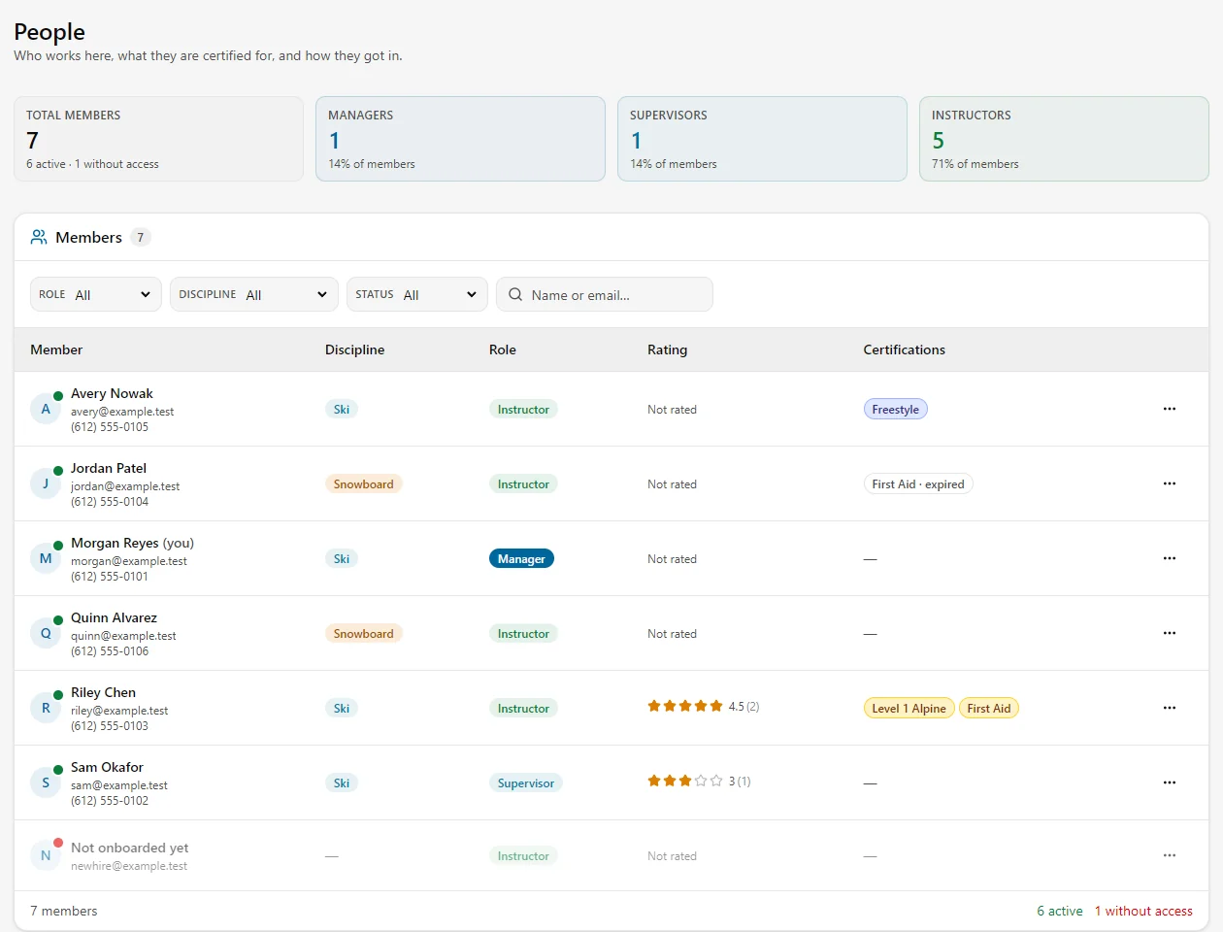Open actions menu for newhire@example.test row

[1169, 855]
